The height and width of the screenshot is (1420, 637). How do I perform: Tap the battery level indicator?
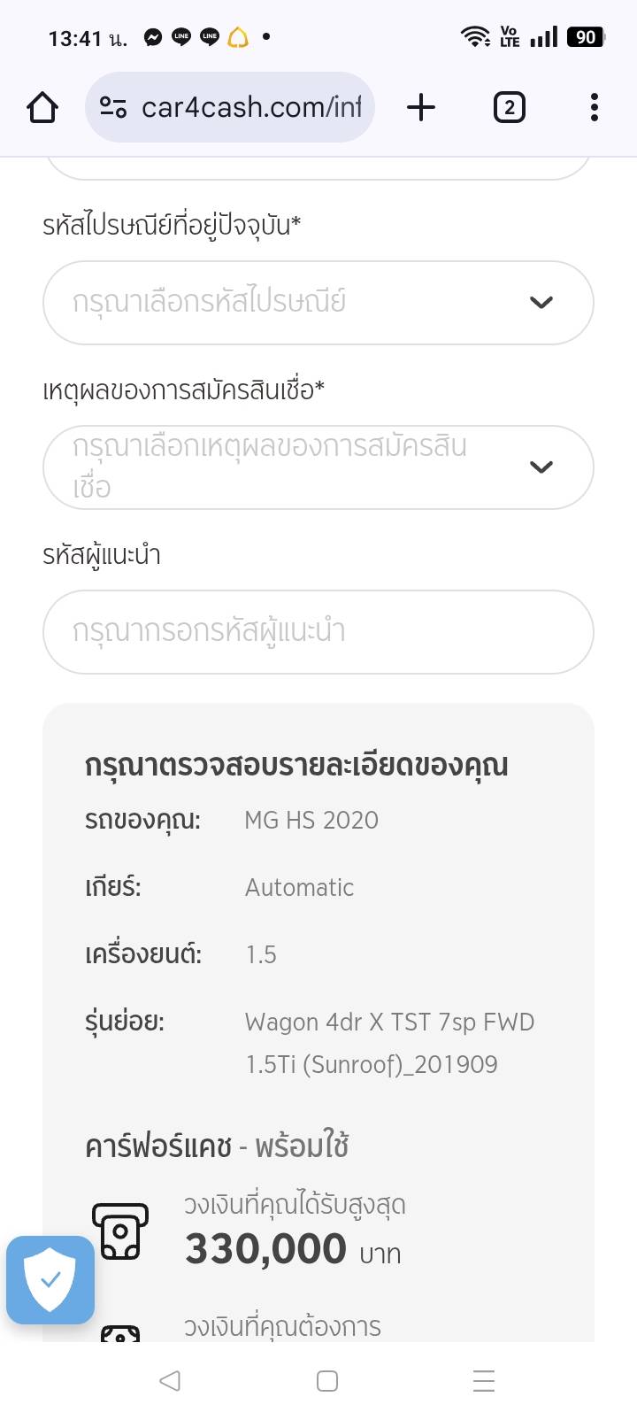586,37
